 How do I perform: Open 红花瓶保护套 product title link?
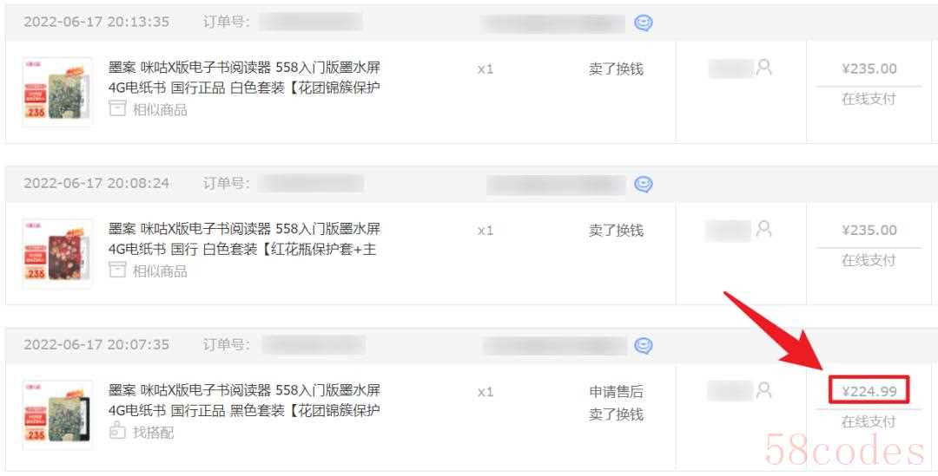tap(244, 239)
